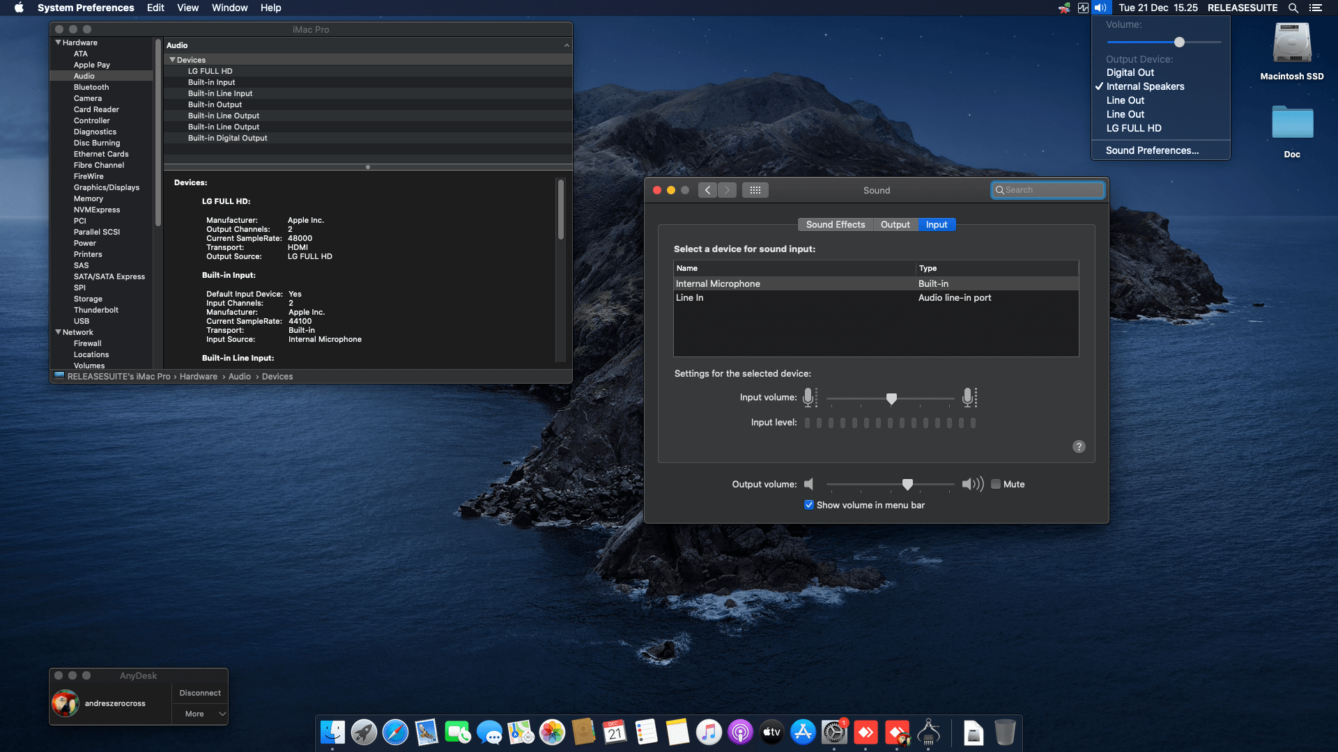
Task: Select Internal Microphone input device row
Action: click(x=876, y=284)
